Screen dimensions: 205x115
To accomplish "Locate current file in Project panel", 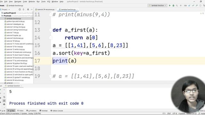I will click(20, 9).
